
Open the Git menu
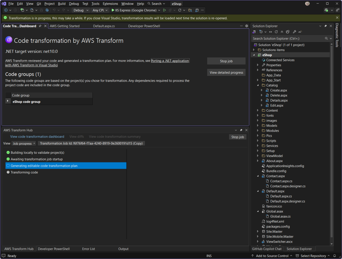point(39,4)
